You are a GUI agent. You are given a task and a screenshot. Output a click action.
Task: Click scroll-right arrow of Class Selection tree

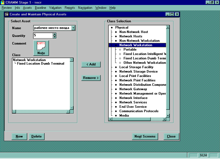point(164,119)
